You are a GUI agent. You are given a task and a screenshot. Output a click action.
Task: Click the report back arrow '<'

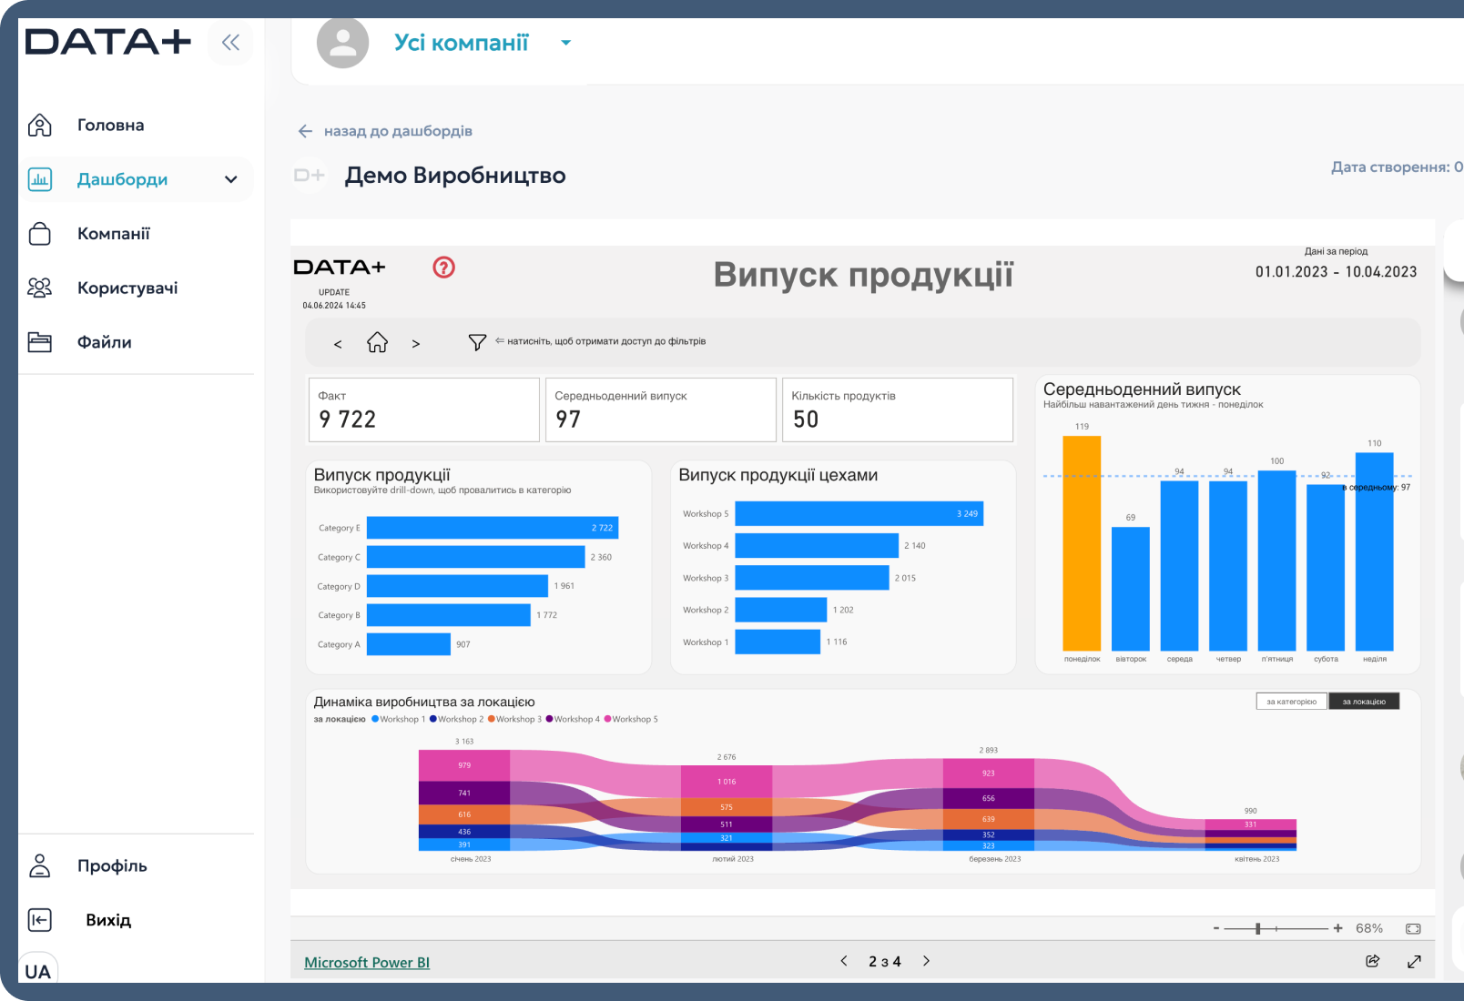pos(338,344)
